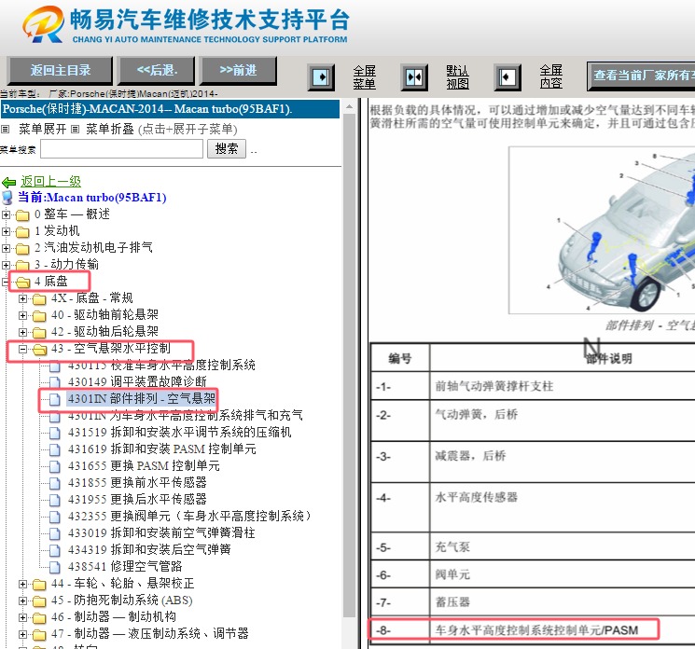The image size is (695, 649).
Task: Click table cell 蓄压器
Action: pos(452,602)
